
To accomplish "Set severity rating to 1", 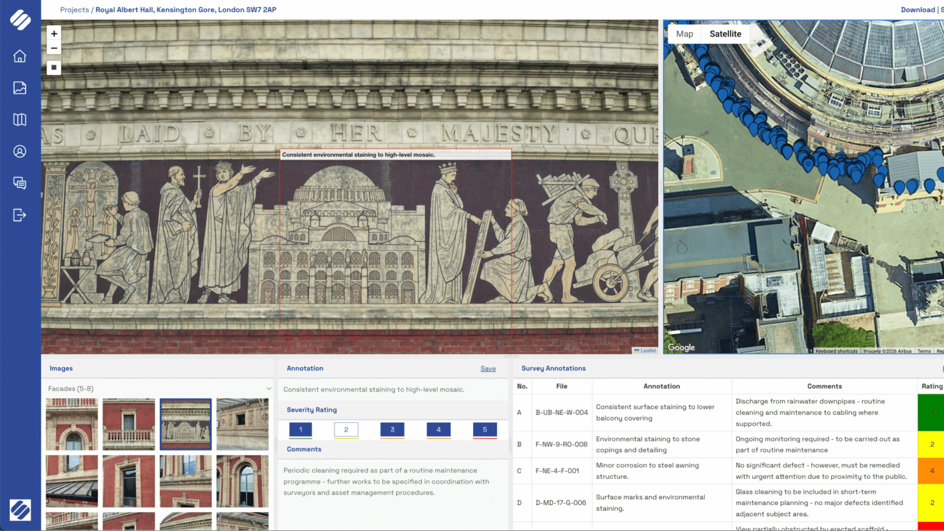I will coord(301,430).
